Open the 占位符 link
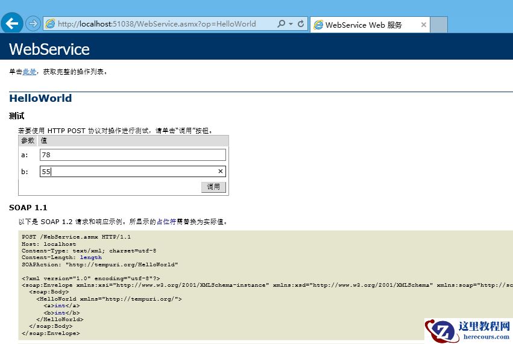The image size is (513, 344). (x=166, y=222)
